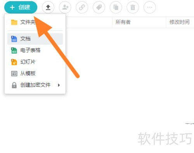The width and height of the screenshot is (194, 153).
Task: Click the link share icon
Action: point(82,7)
